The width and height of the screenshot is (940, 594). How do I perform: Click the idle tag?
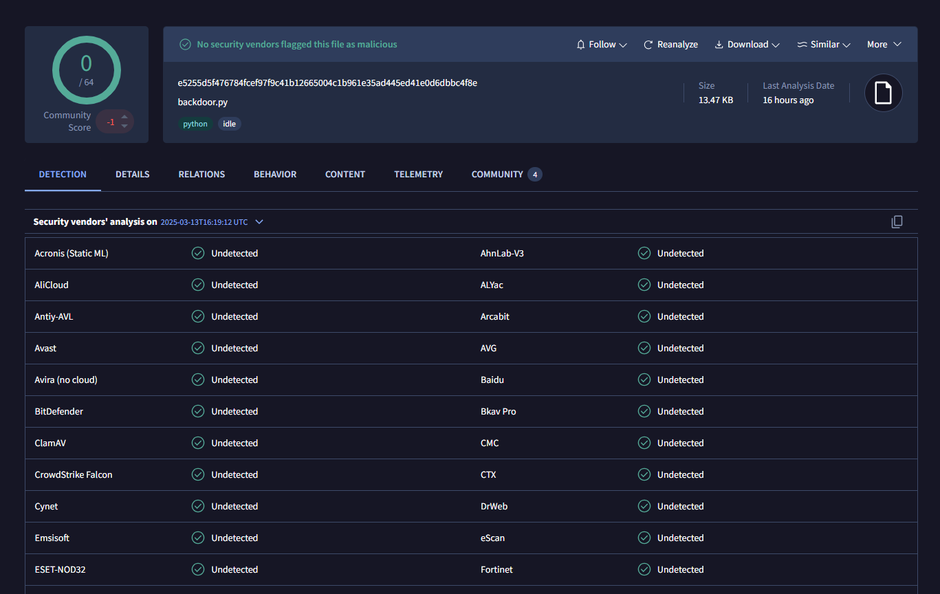[x=230, y=124]
